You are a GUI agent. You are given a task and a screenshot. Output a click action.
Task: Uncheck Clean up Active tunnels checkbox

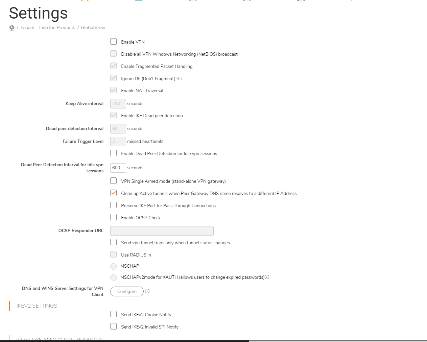point(114,193)
